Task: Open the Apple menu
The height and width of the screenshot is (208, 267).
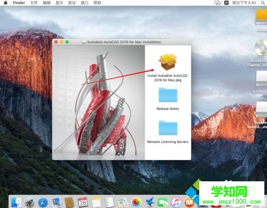Action: tap(5, 3)
